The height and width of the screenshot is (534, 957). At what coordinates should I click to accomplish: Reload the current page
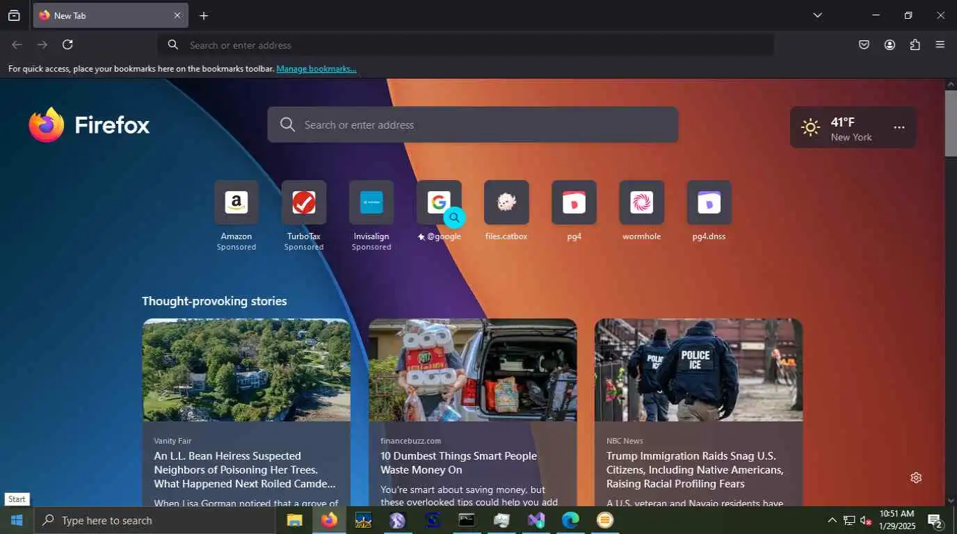click(x=67, y=44)
